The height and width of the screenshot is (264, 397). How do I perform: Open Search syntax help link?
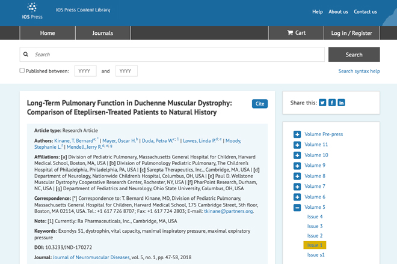click(x=359, y=71)
